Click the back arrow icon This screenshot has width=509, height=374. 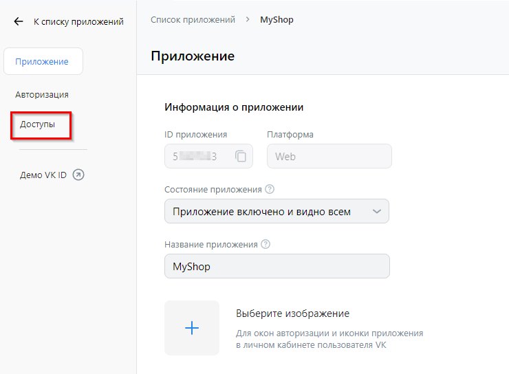pos(19,22)
